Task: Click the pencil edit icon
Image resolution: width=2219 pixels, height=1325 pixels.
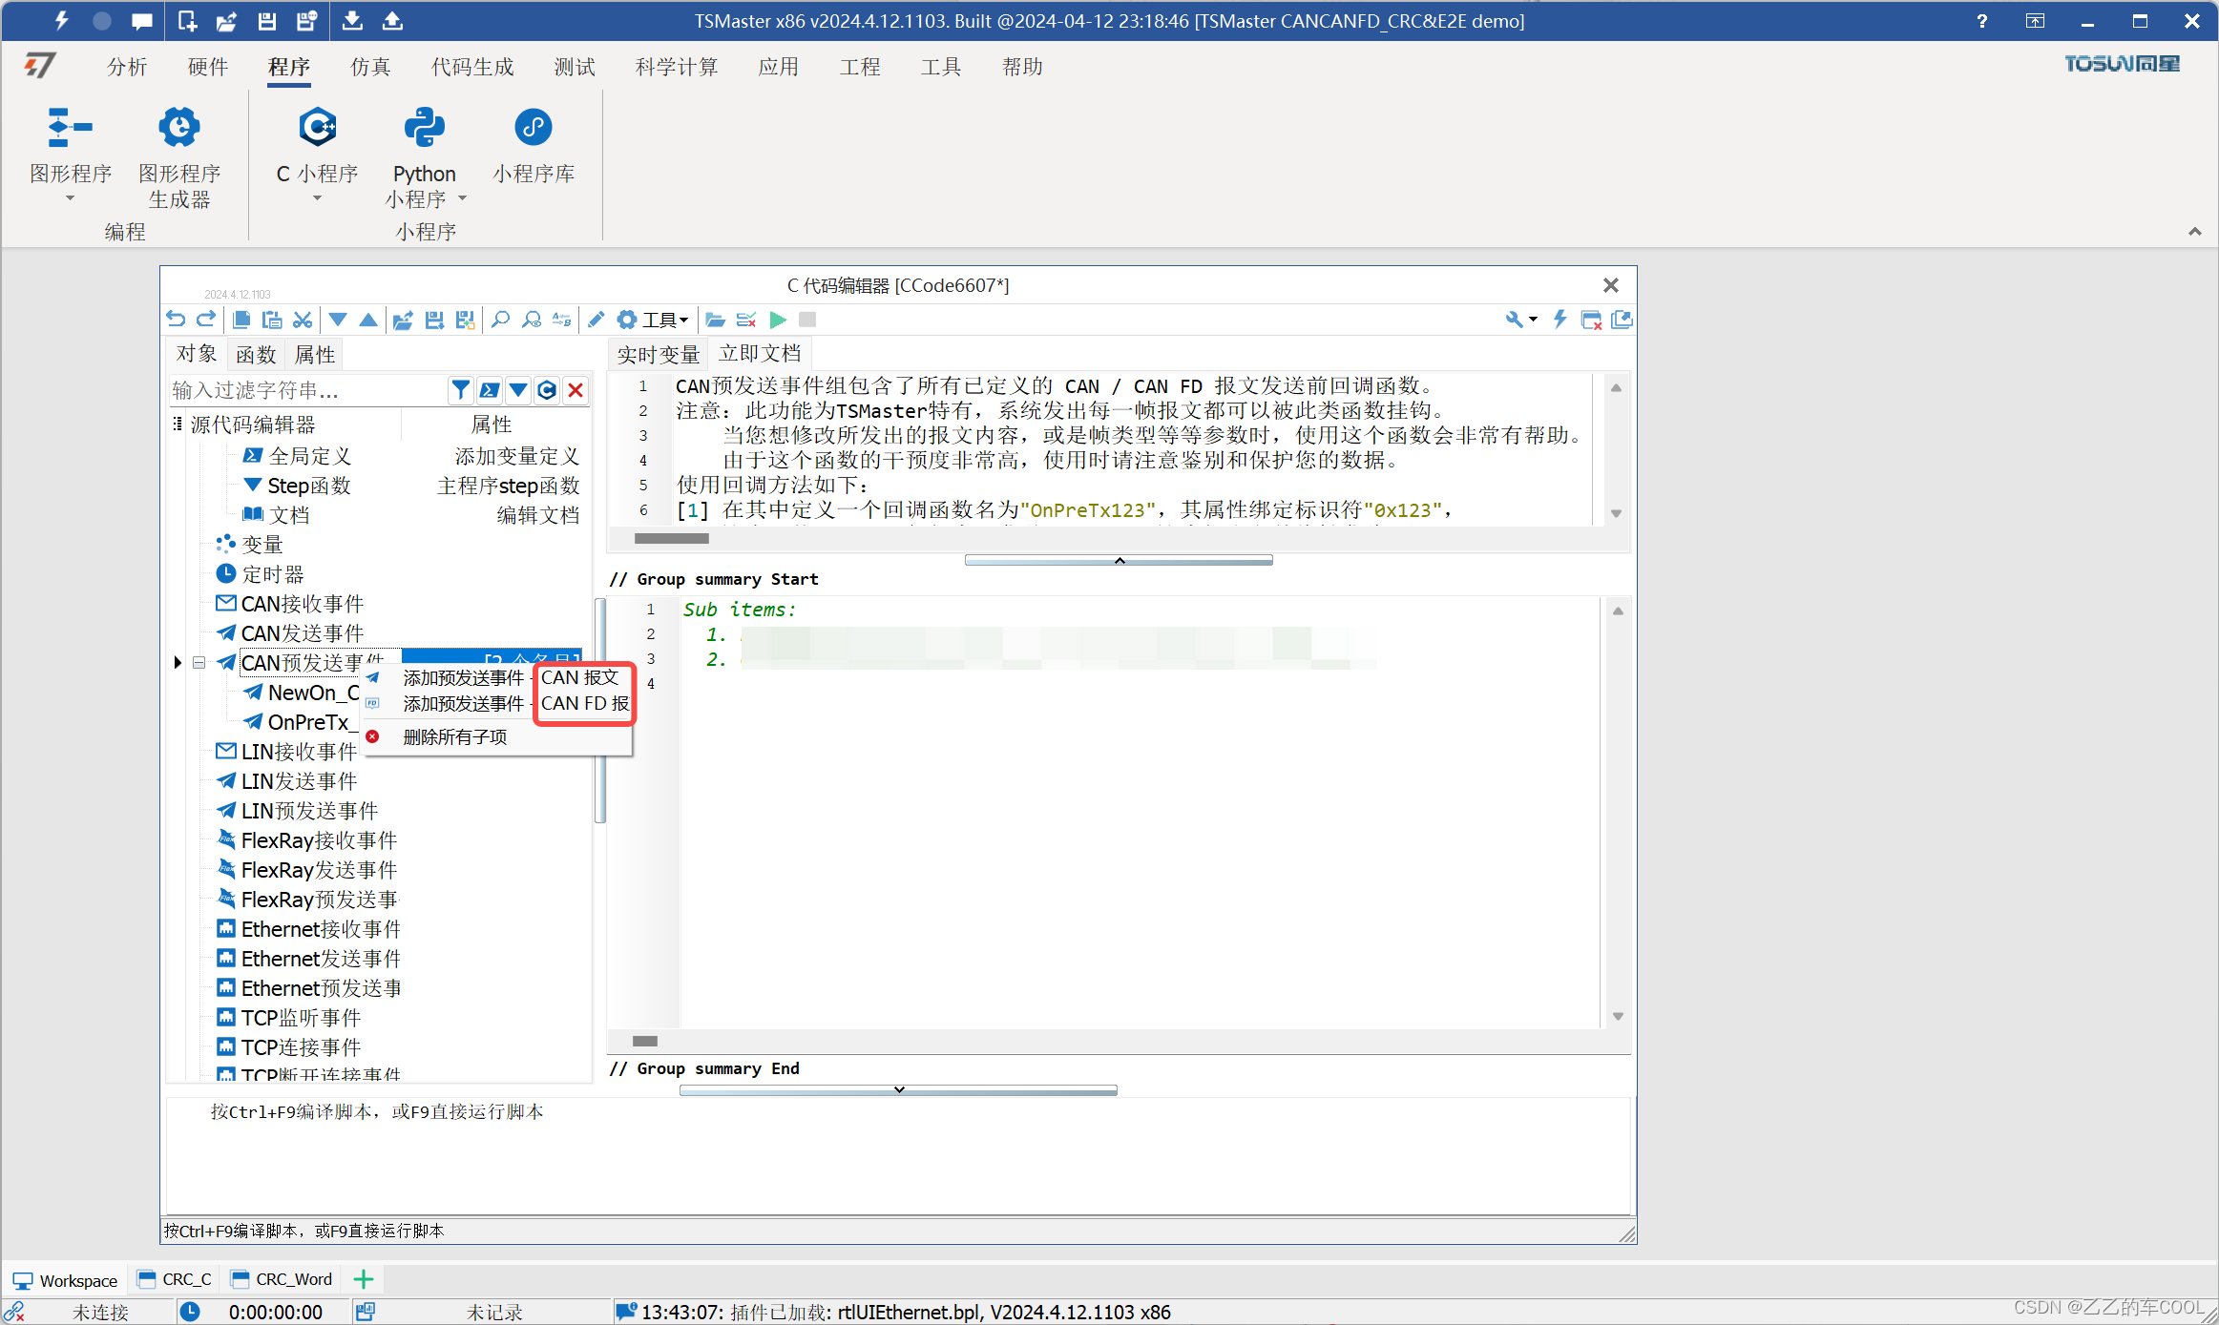Action: click(596, 320)
